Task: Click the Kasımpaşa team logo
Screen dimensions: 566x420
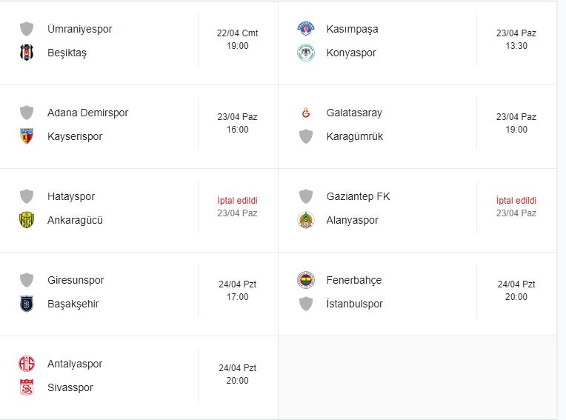Action: (x=305, y=29)
